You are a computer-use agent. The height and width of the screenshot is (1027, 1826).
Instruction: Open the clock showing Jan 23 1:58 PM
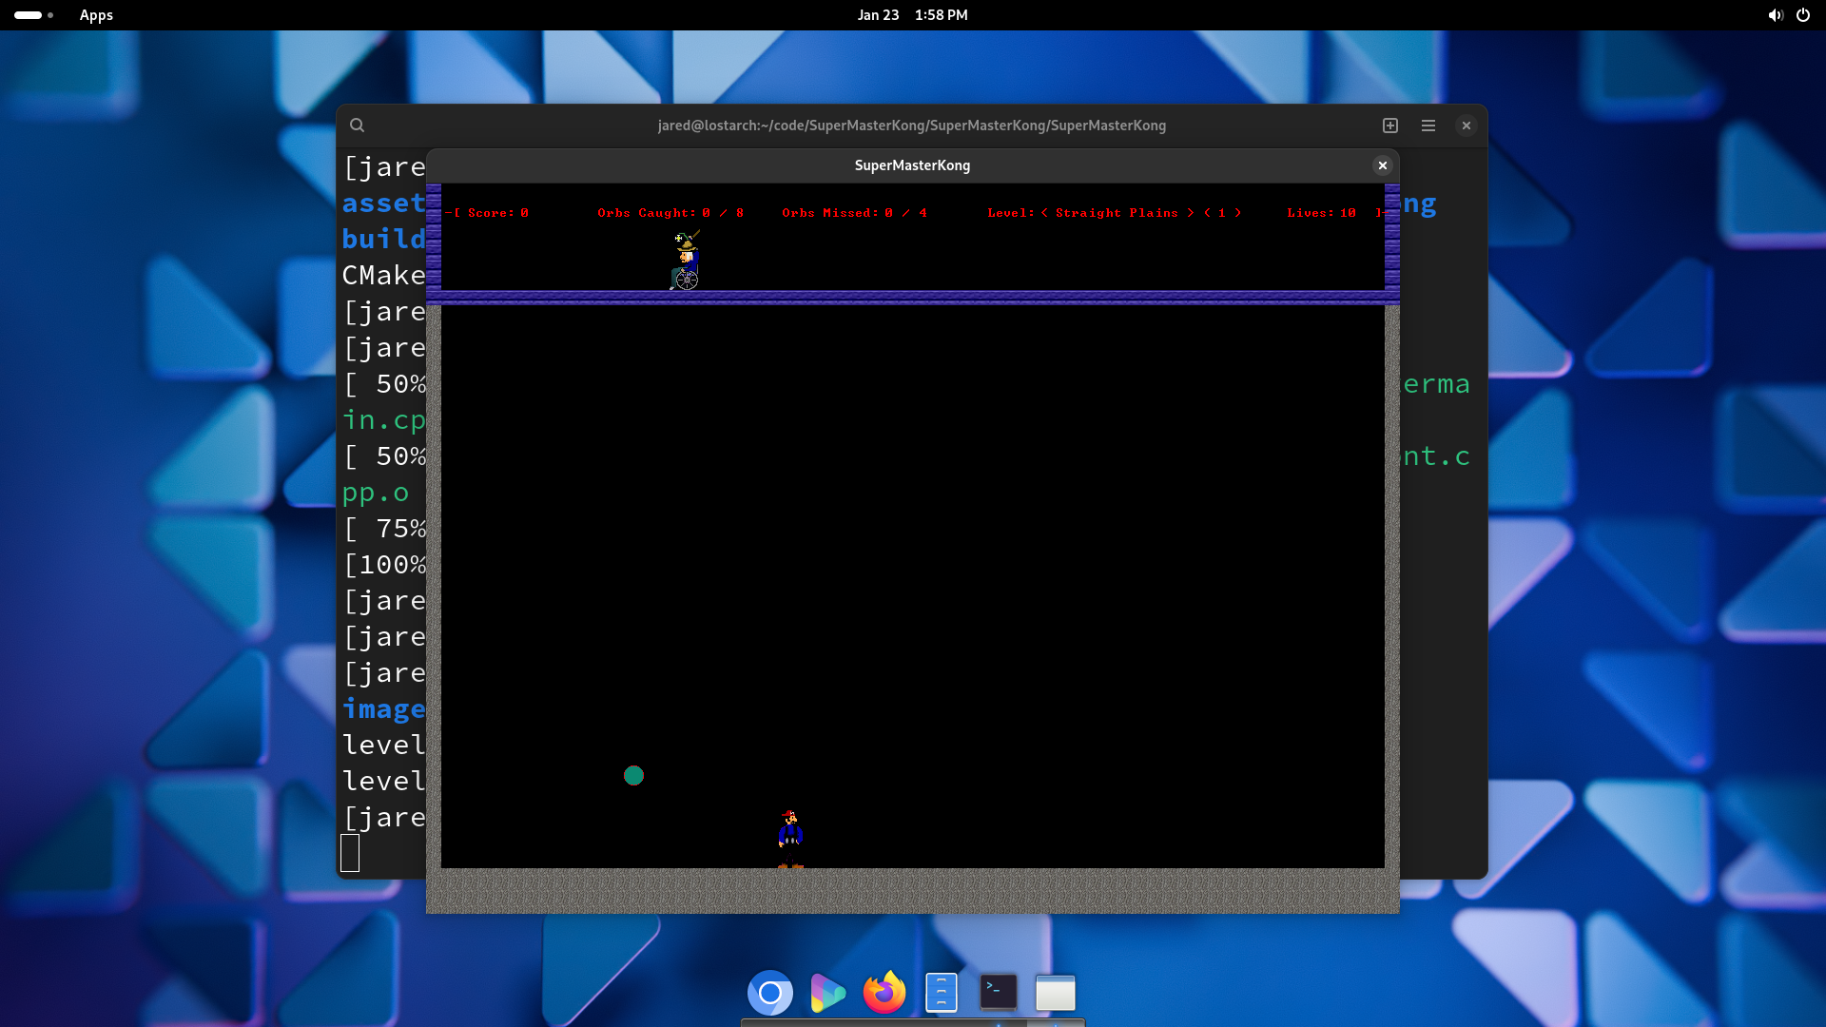pos(913,15)
